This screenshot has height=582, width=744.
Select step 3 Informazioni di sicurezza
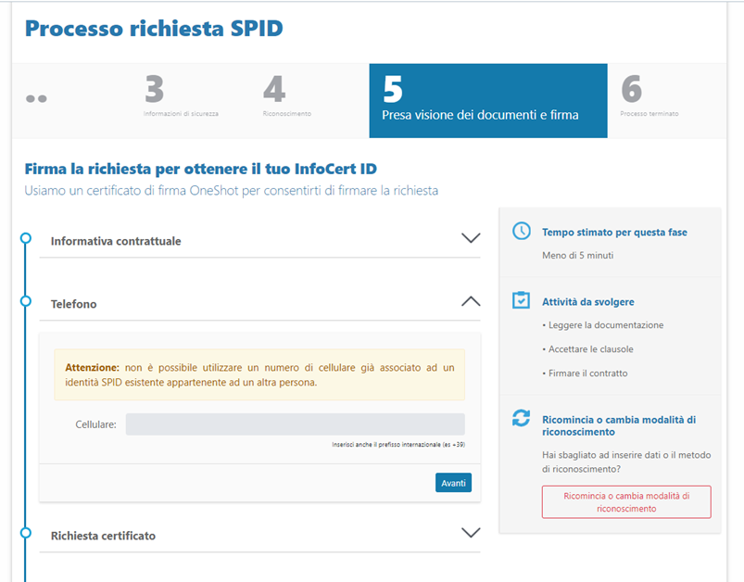click(181, 96)
